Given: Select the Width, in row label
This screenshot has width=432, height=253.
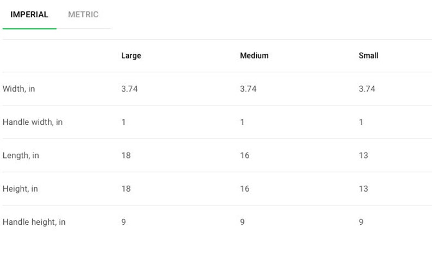Looking at the screenshot, I should coord(18,89).
